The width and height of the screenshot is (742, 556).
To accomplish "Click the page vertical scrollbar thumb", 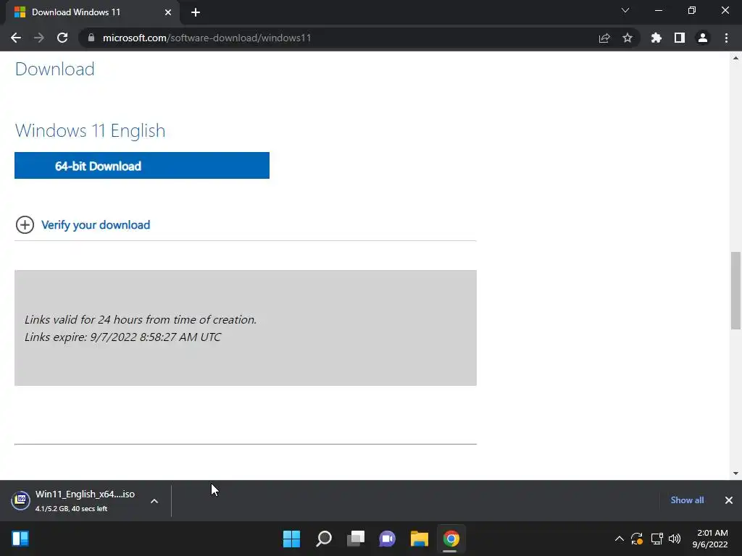I will pos(735,291).
